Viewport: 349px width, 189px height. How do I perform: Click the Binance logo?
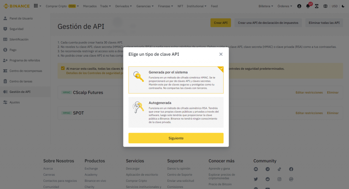17,6
